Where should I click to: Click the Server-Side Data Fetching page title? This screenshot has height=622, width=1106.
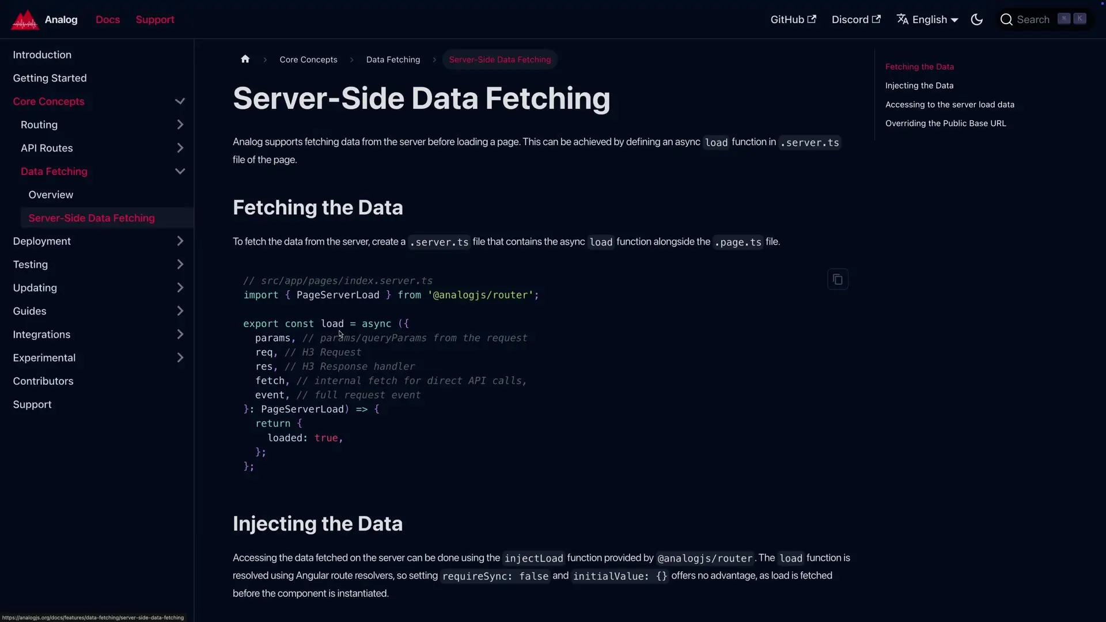(x=421, y=98)
